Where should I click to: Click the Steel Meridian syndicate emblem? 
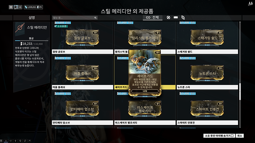click(x=20, y=28)
